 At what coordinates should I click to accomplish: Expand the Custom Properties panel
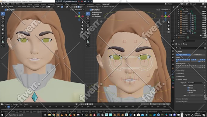click(182, 102)
